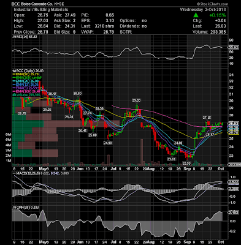Click the 22.55 September low price label

[186, 163]
